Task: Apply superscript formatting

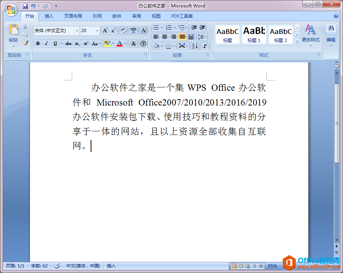Action: pos(86,44)
